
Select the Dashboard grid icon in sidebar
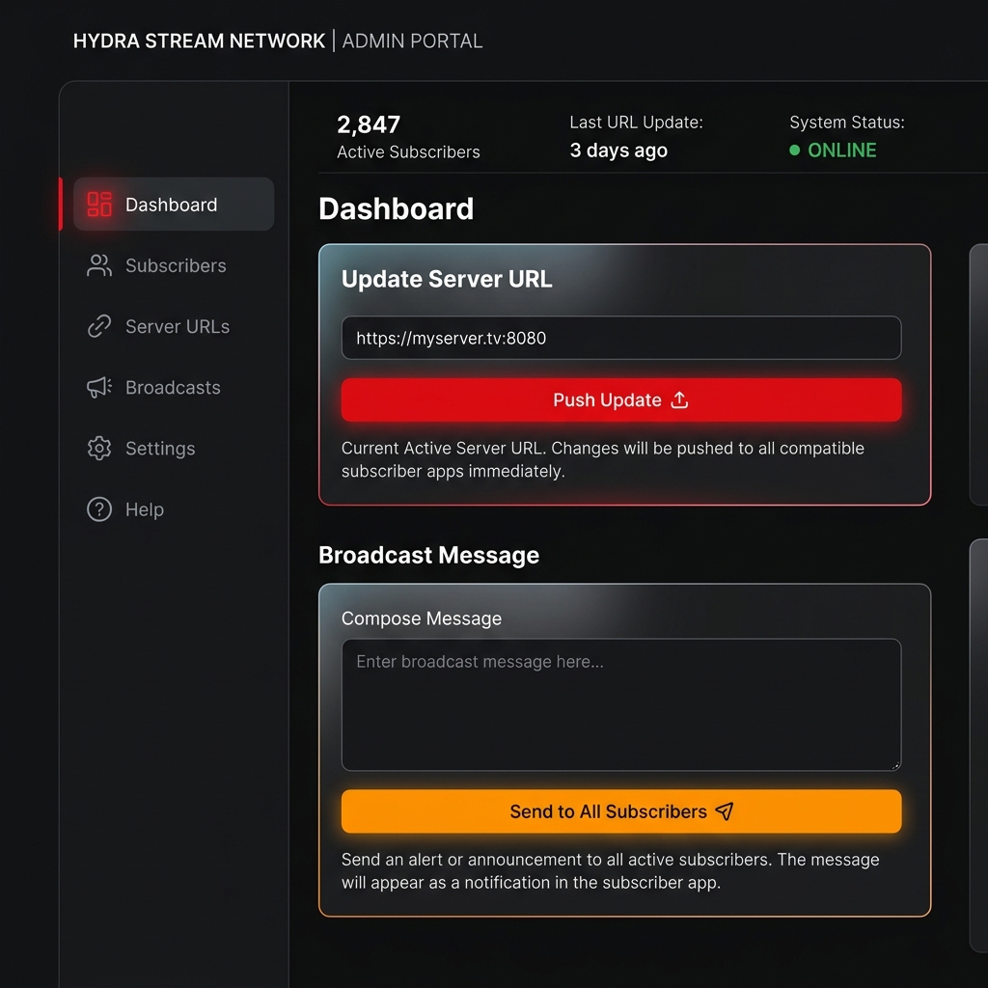click(97, 204)
